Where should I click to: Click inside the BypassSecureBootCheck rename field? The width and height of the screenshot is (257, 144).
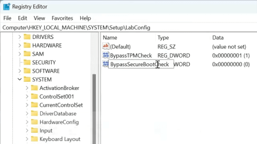pyautogui.click(x=141, y=64)
